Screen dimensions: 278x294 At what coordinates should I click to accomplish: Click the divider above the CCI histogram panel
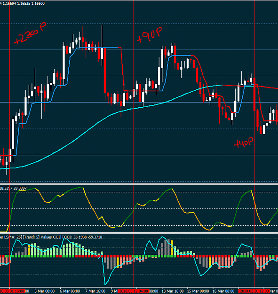click(x=139, y=233)
